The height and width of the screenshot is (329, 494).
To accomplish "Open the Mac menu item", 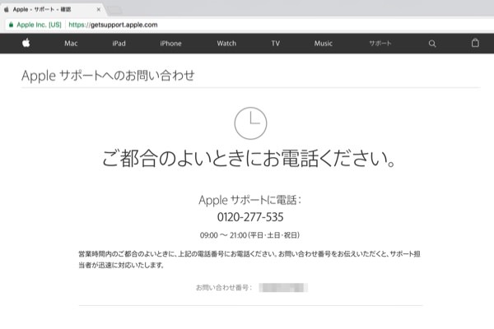I will (71, 44).
